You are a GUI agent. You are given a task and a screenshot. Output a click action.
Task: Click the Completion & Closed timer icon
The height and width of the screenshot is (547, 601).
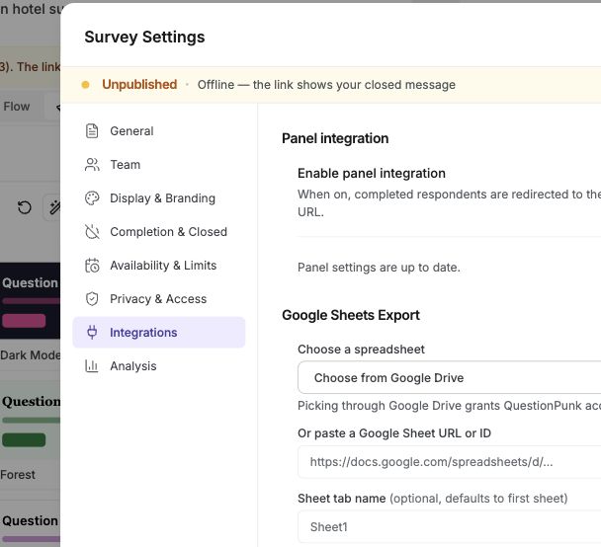point(92,232)
